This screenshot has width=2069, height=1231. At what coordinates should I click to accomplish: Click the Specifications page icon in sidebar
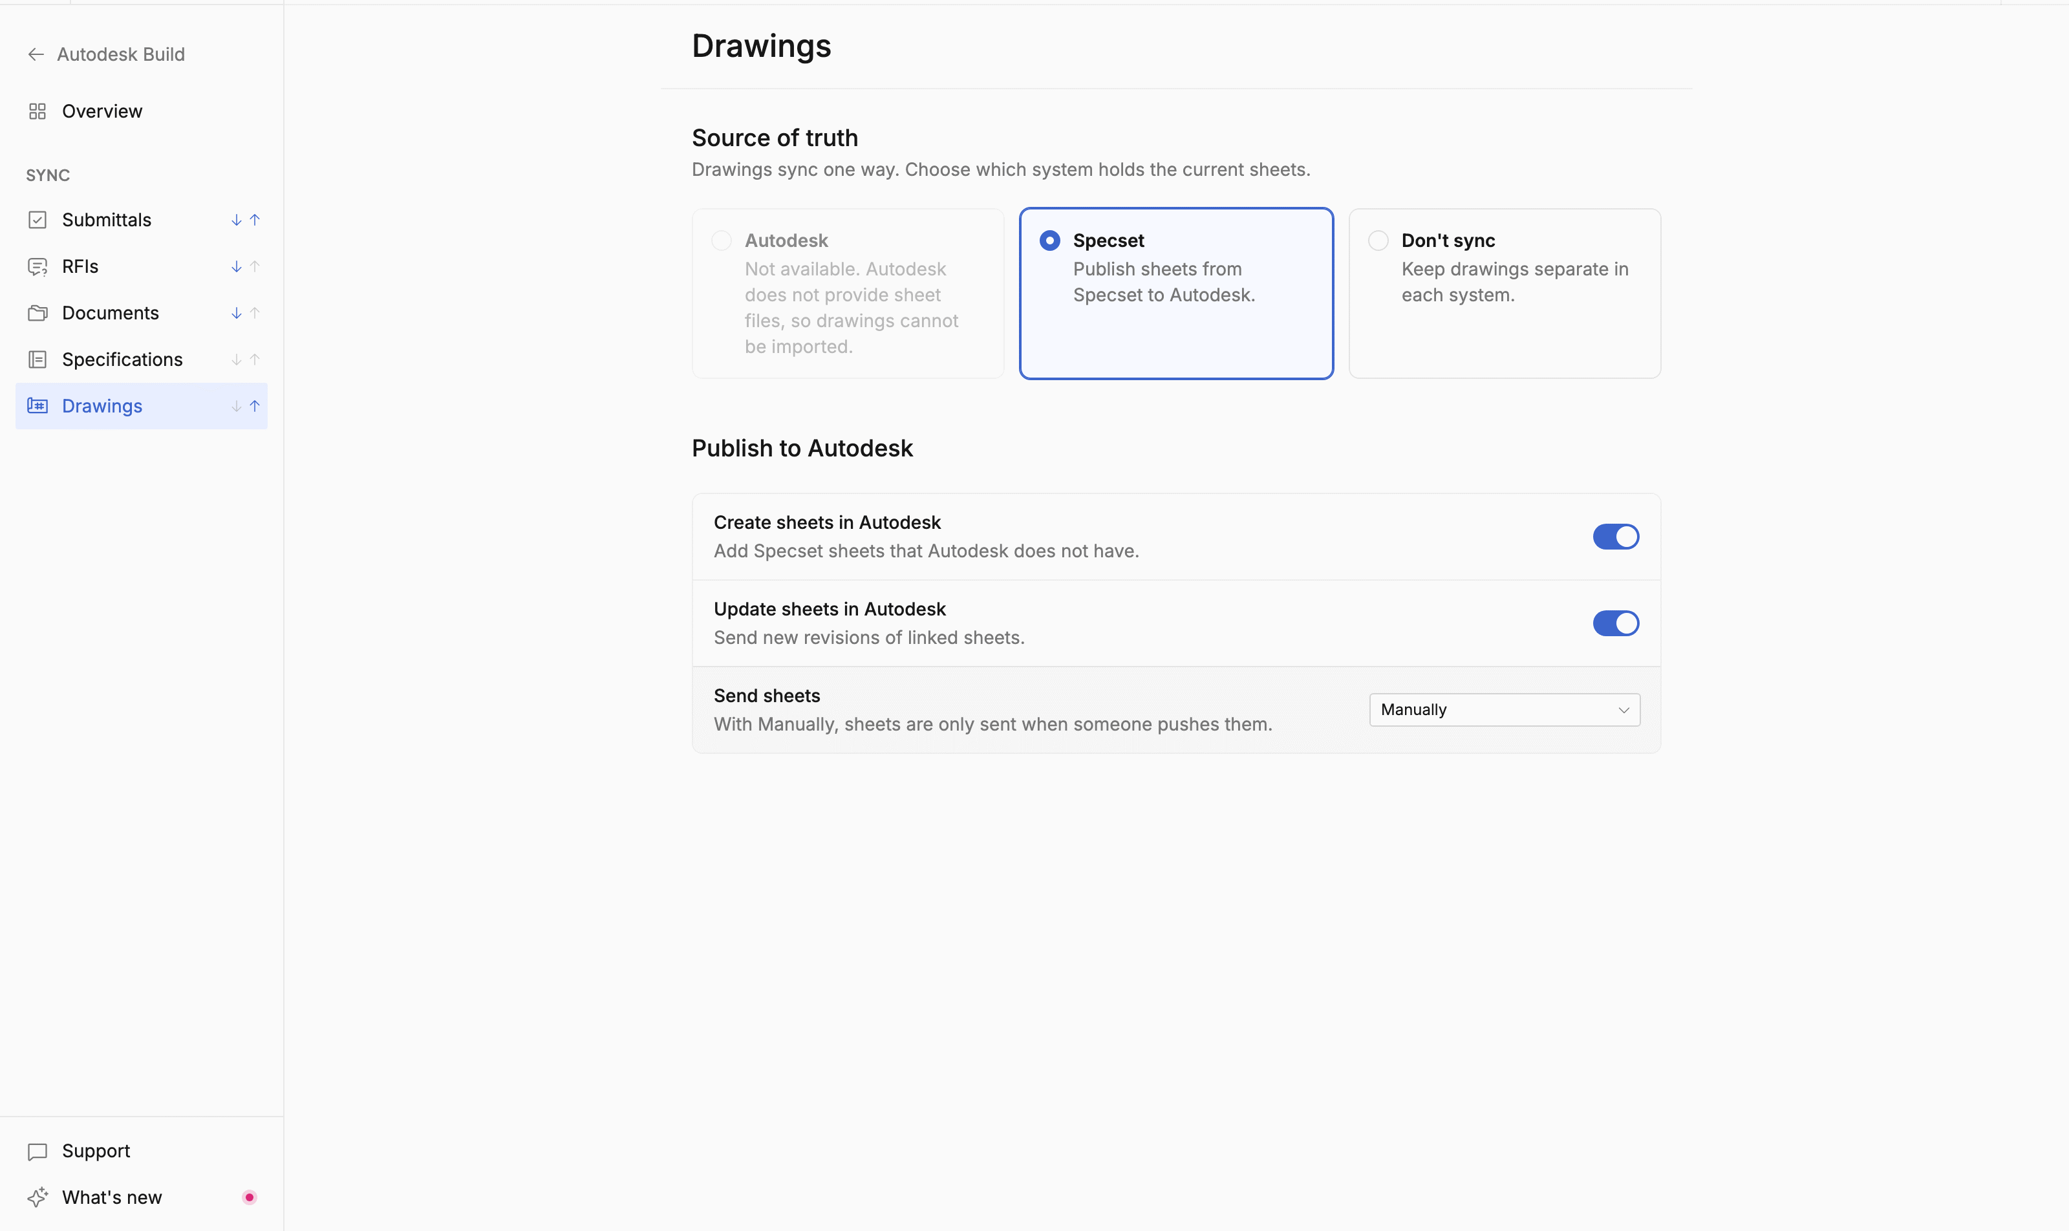click(38, 359)
